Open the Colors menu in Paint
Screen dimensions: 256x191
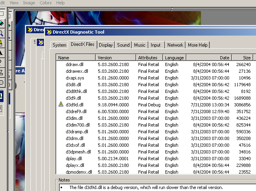tap(46, 3)
